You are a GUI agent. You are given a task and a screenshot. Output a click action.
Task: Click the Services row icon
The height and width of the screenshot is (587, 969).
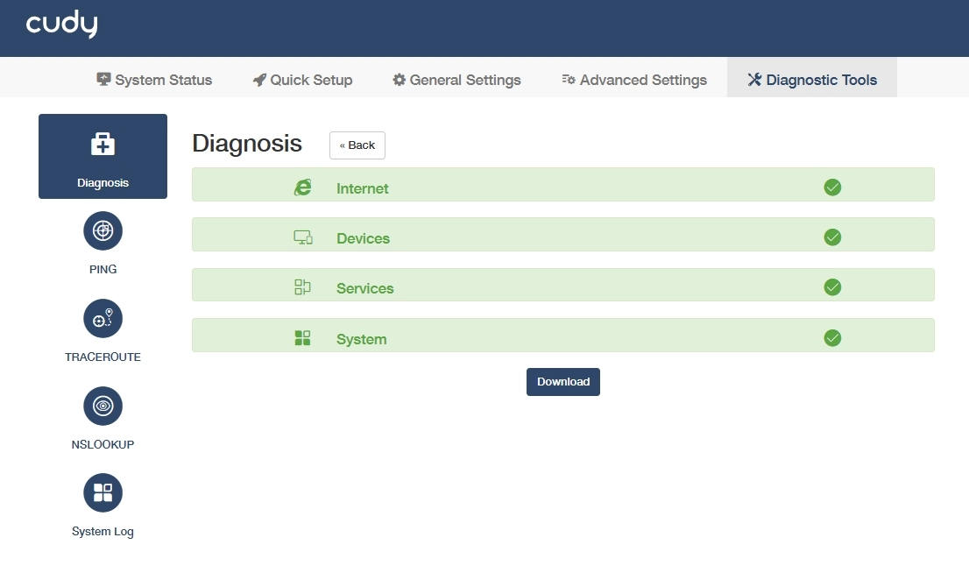tap(302, 287)
